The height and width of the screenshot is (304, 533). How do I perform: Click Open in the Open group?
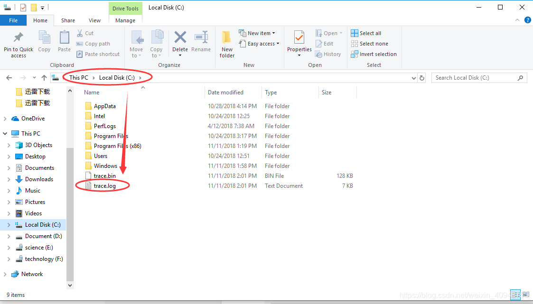329,33
